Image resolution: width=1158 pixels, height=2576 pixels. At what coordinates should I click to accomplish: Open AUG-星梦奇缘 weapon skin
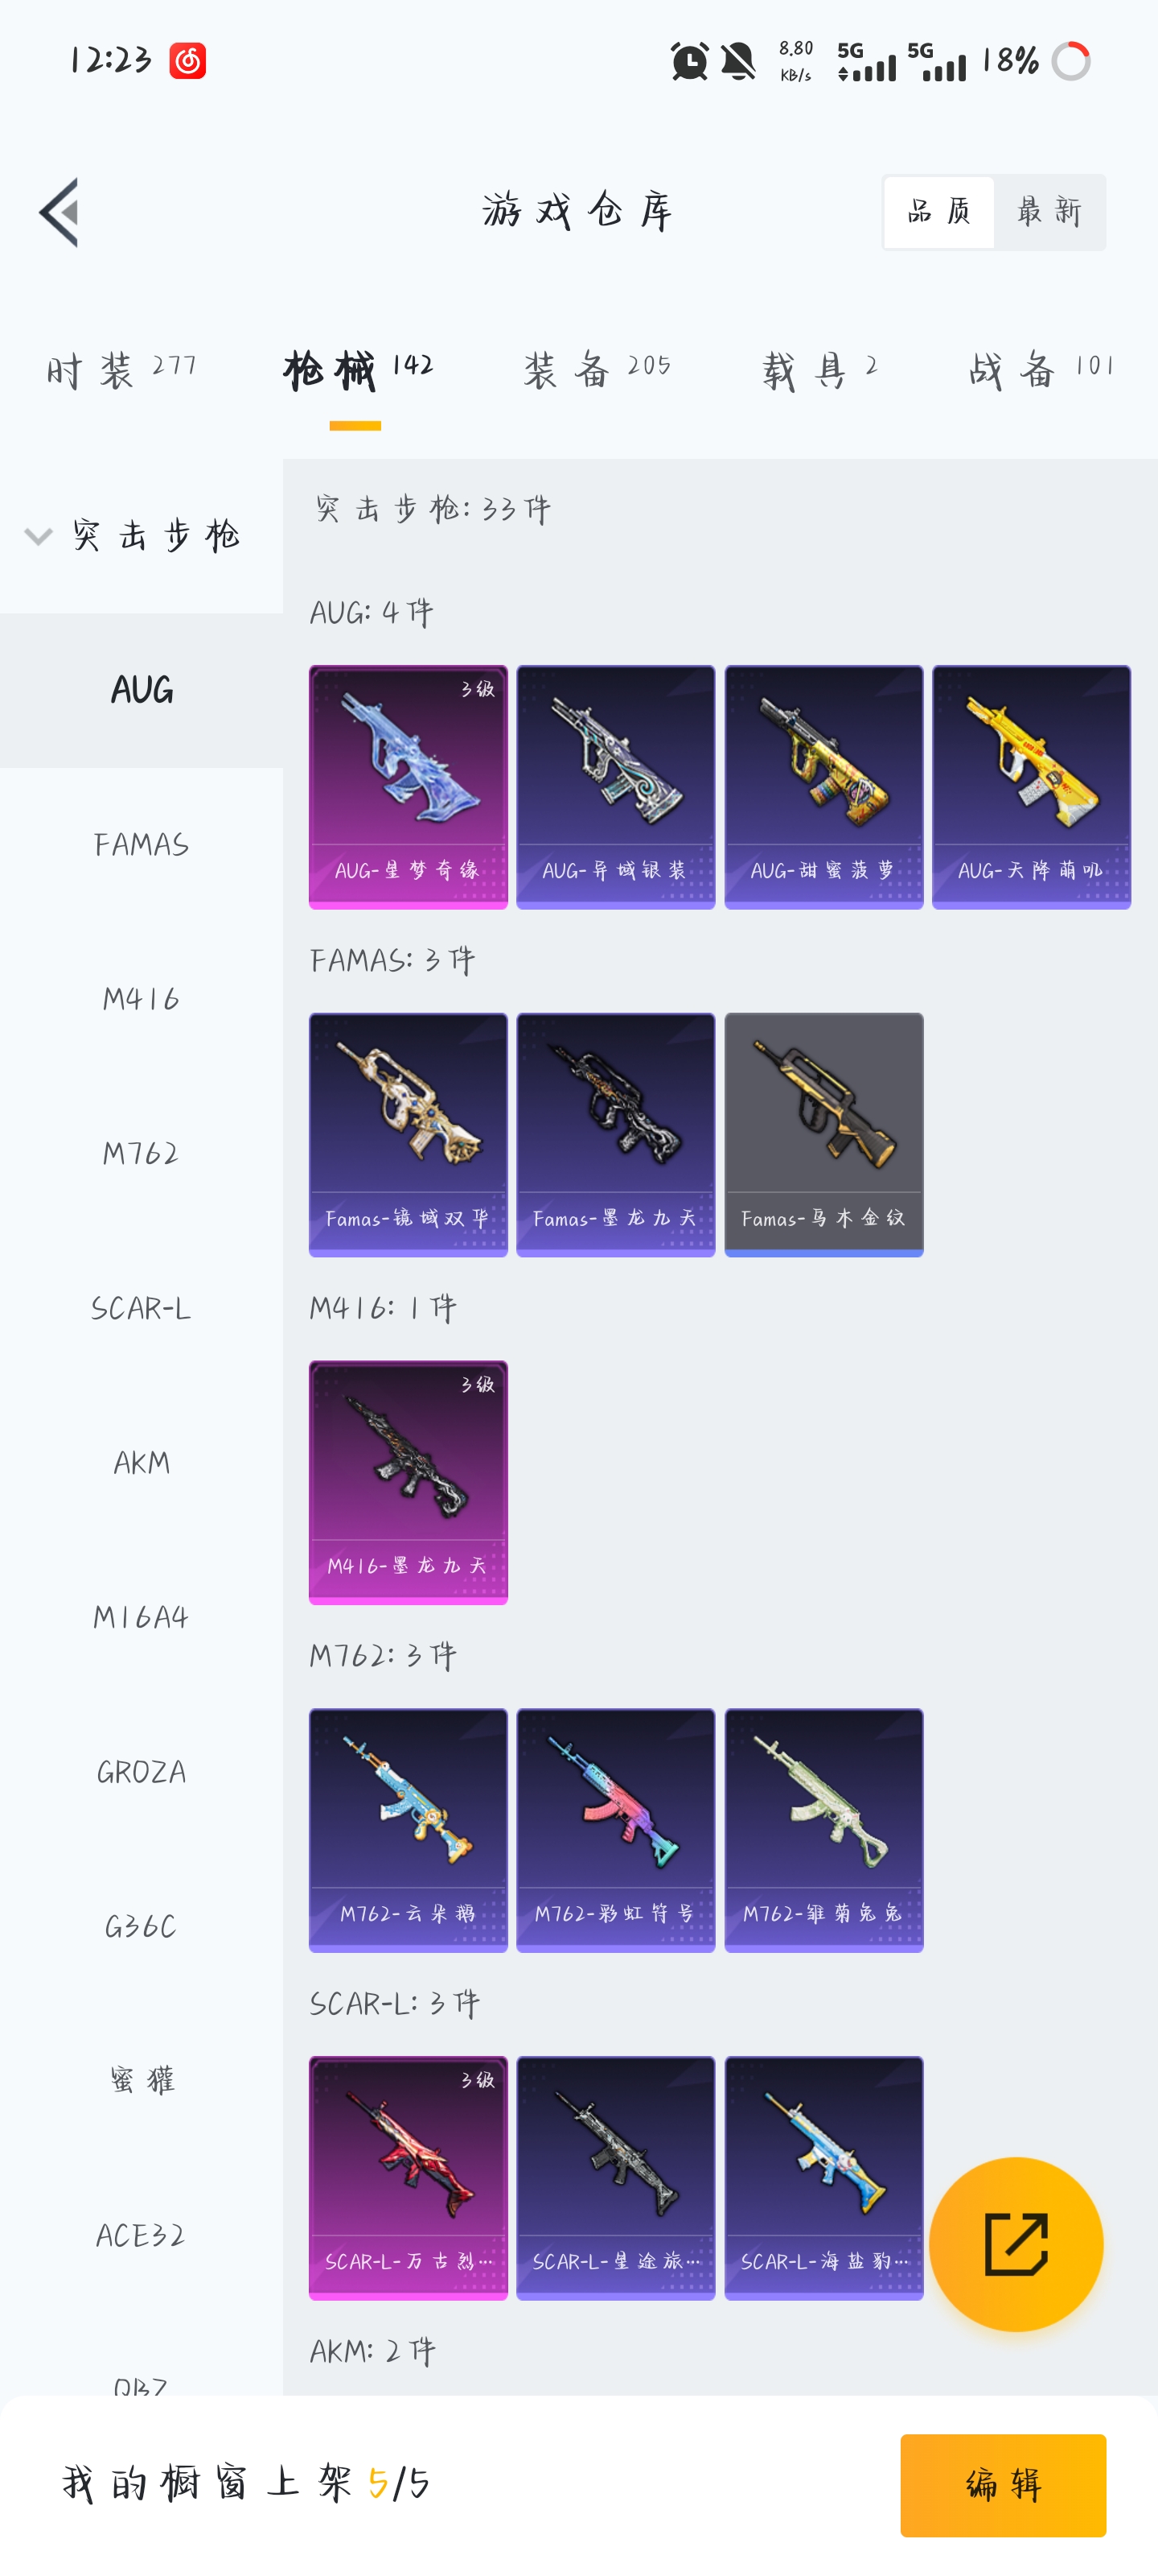click(x=408, y=787)
